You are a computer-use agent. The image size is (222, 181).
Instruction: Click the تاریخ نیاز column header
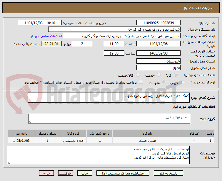click(x=21, y=134)
